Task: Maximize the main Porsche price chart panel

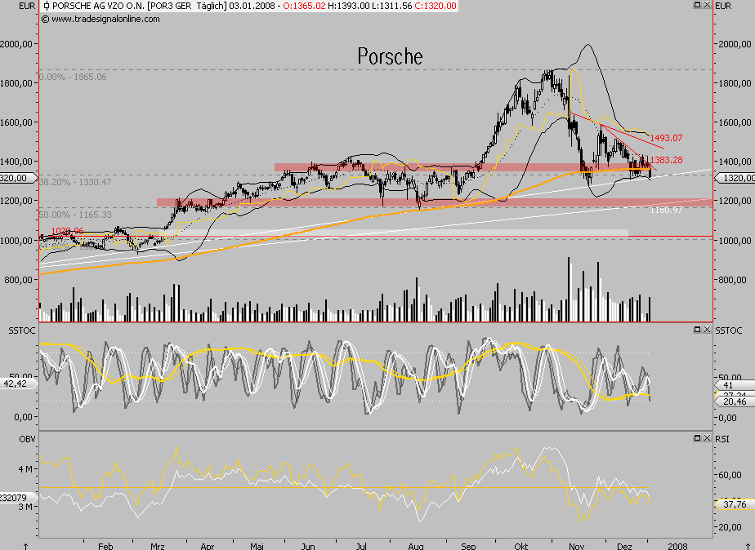Action: pos(697,5)
